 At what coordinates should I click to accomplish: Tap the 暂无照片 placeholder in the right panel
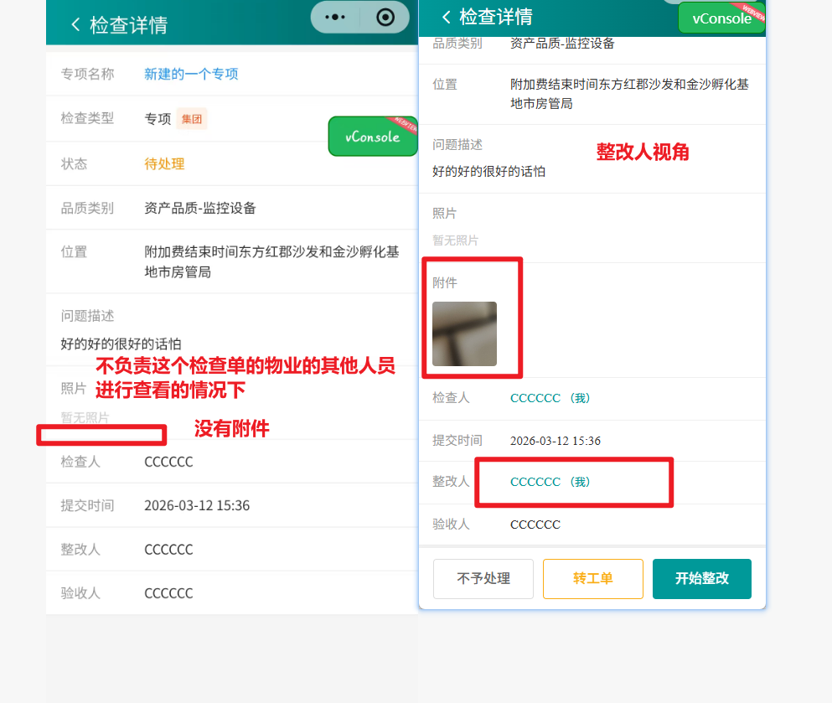456,240
